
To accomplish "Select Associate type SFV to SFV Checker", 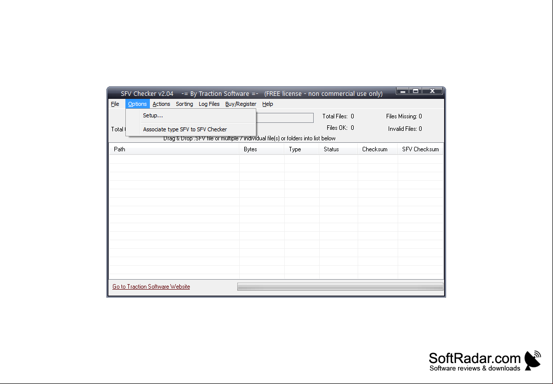I will point(191,129).
